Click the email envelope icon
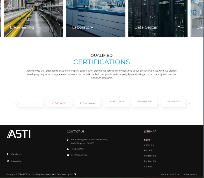 tap(68, 155)
